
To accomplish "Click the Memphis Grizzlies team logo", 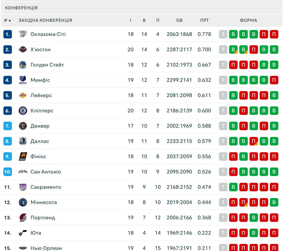I will click(x=23, y=80).
